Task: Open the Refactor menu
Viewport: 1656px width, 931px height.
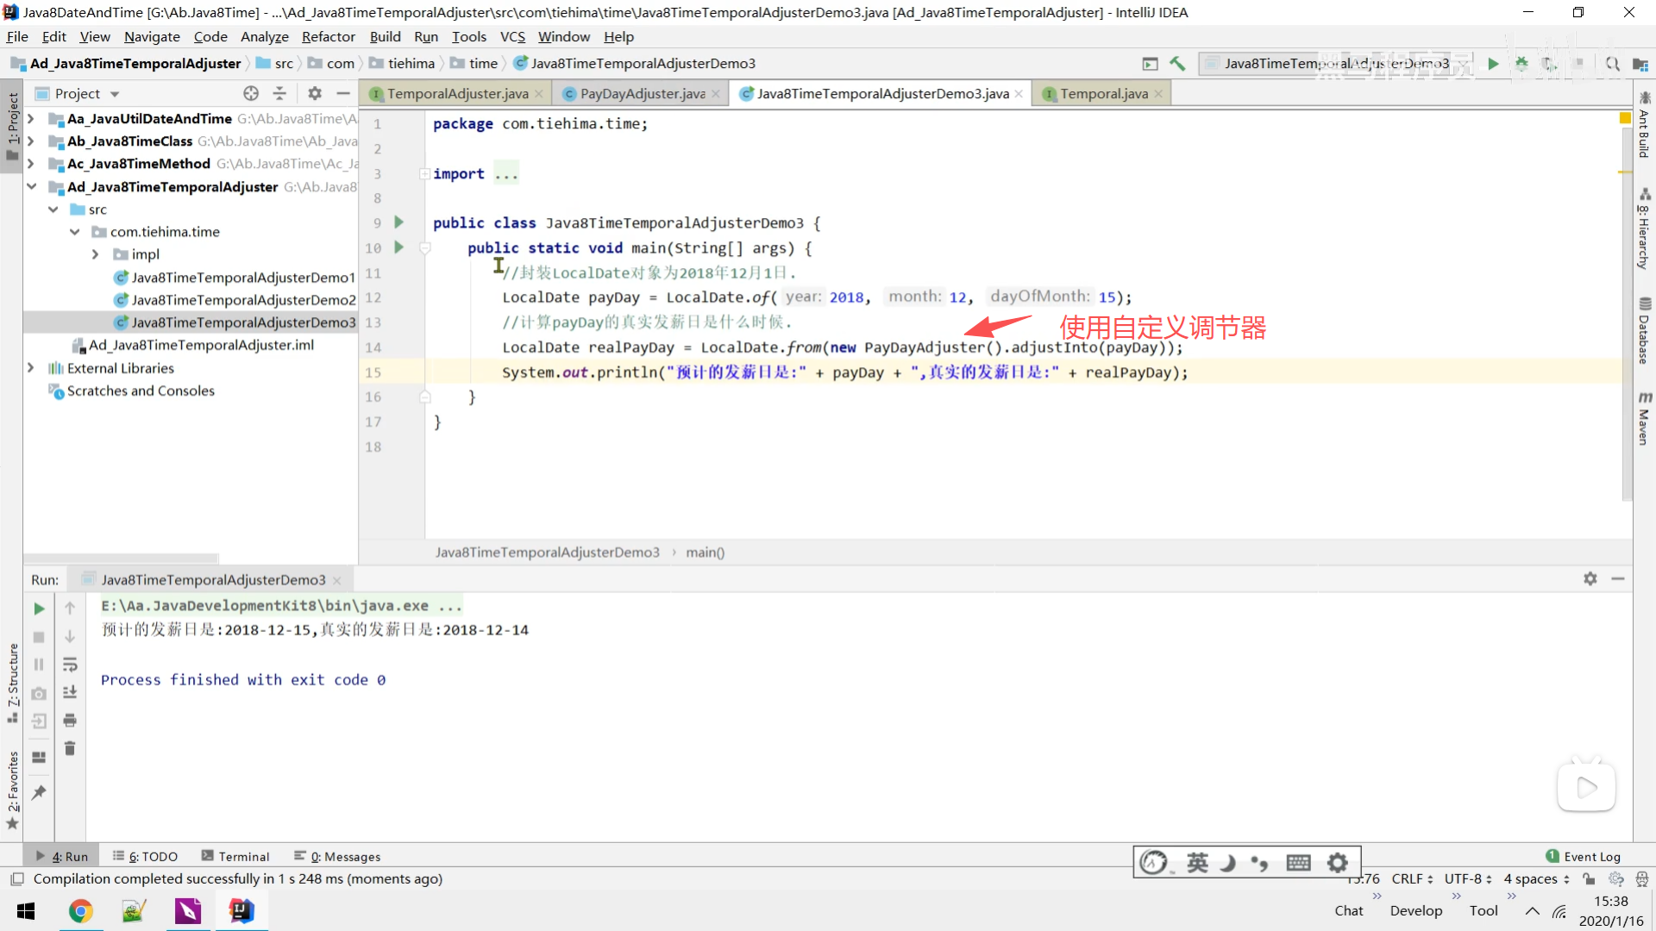Action: pyautogui.click(x=328, y=36)
